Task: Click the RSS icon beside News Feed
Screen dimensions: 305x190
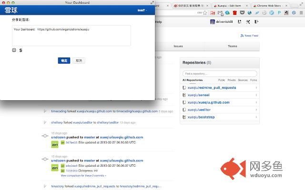Action: pyautogui.click(x=242, y=36)
